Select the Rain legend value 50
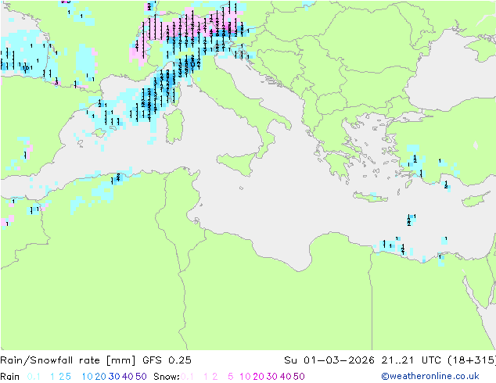 coord(141,377)
